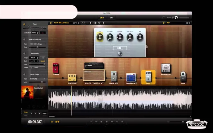Click the minus button for music tempo
Screen dimensions: 213x133
click(32, 114)
